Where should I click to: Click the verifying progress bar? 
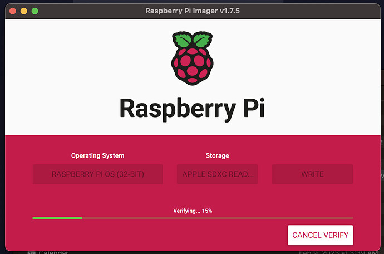pyautogui.click(x=193, y=218)
